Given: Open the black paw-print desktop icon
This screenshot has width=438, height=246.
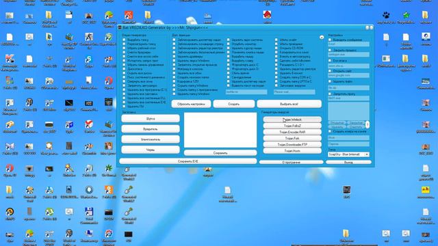Looking at the screenshot, I should 386,15.
